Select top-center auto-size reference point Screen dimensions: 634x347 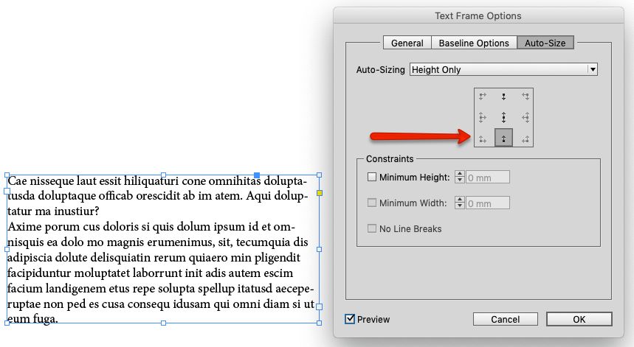(504, 97)
